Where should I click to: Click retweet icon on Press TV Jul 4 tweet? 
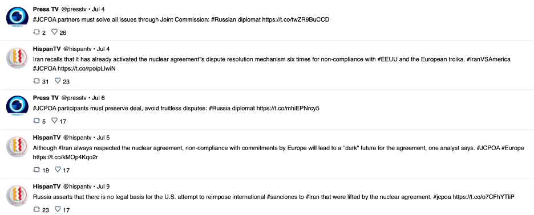[x=37, y=32]
